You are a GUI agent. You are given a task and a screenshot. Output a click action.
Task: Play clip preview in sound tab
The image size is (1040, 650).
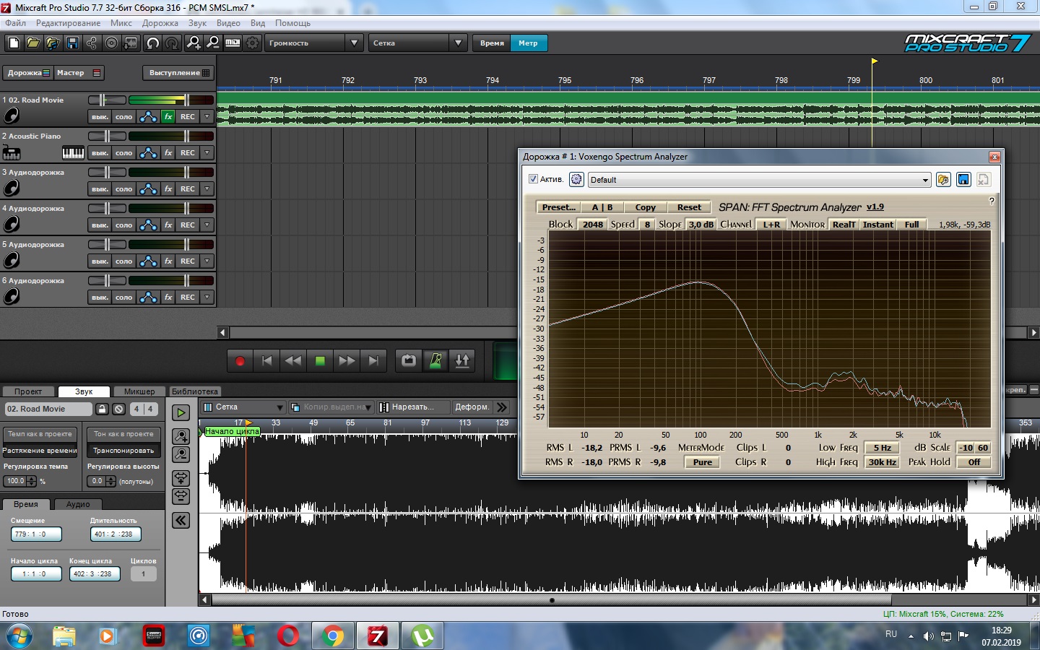(181, 412)
